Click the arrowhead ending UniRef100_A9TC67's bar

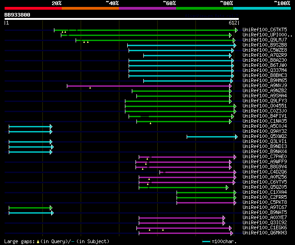pos(51,208)
